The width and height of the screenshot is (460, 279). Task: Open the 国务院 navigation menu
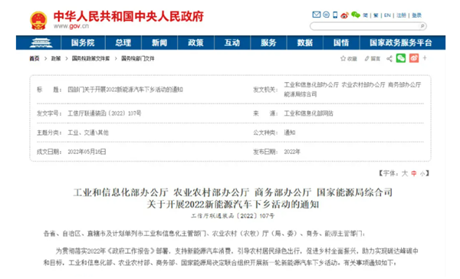coord(83,43)
